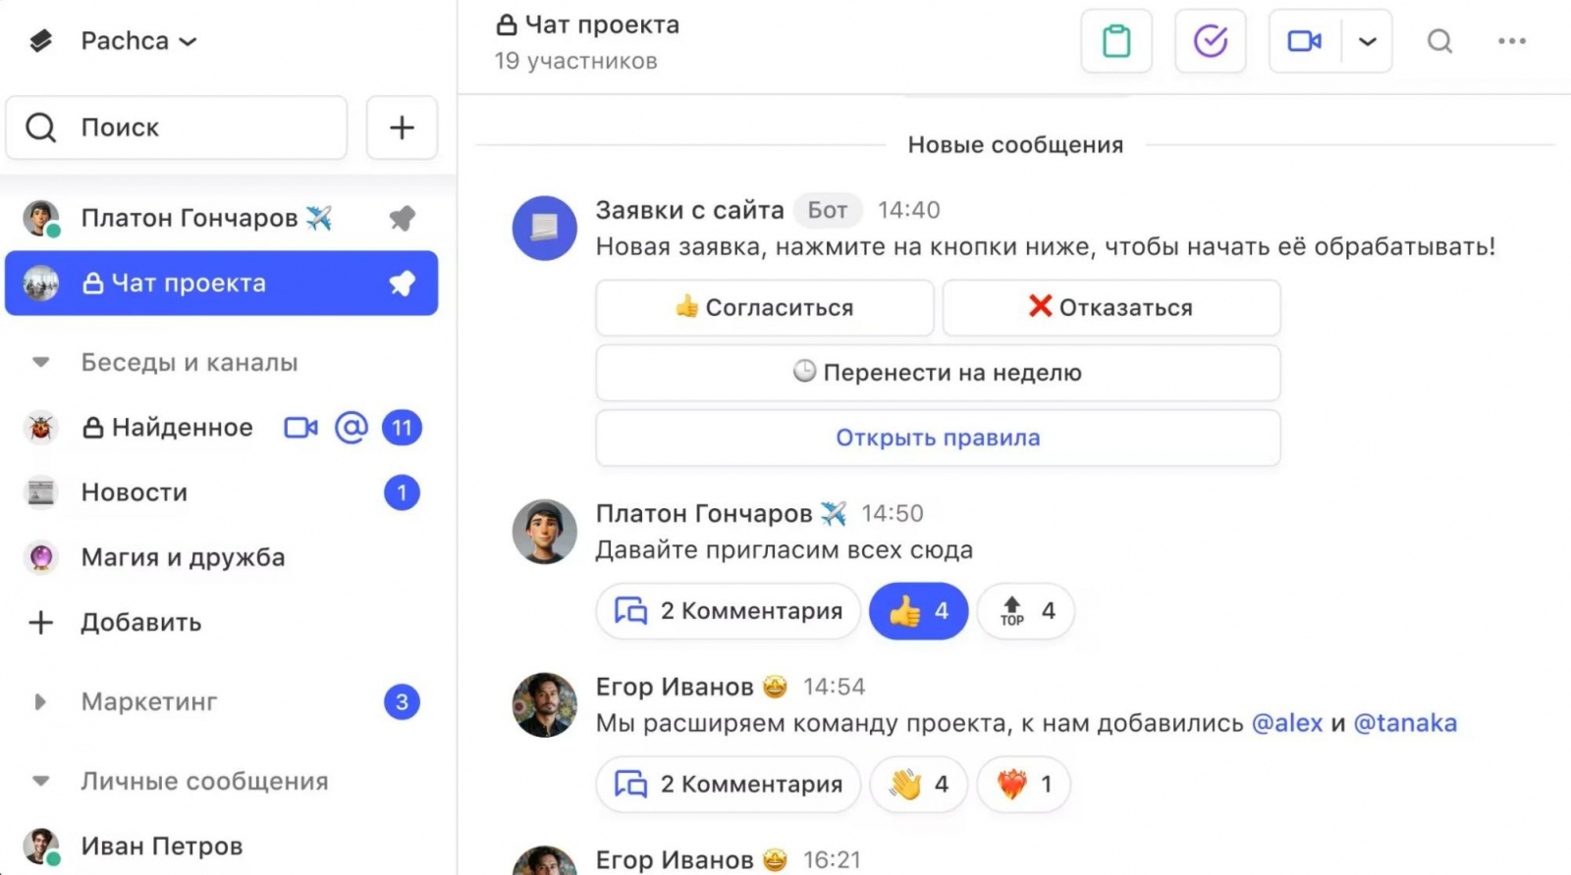Viewport: 1571px width, 875px height.
Task: Click the Поиск search field
Action: click(x=177, y=128)
